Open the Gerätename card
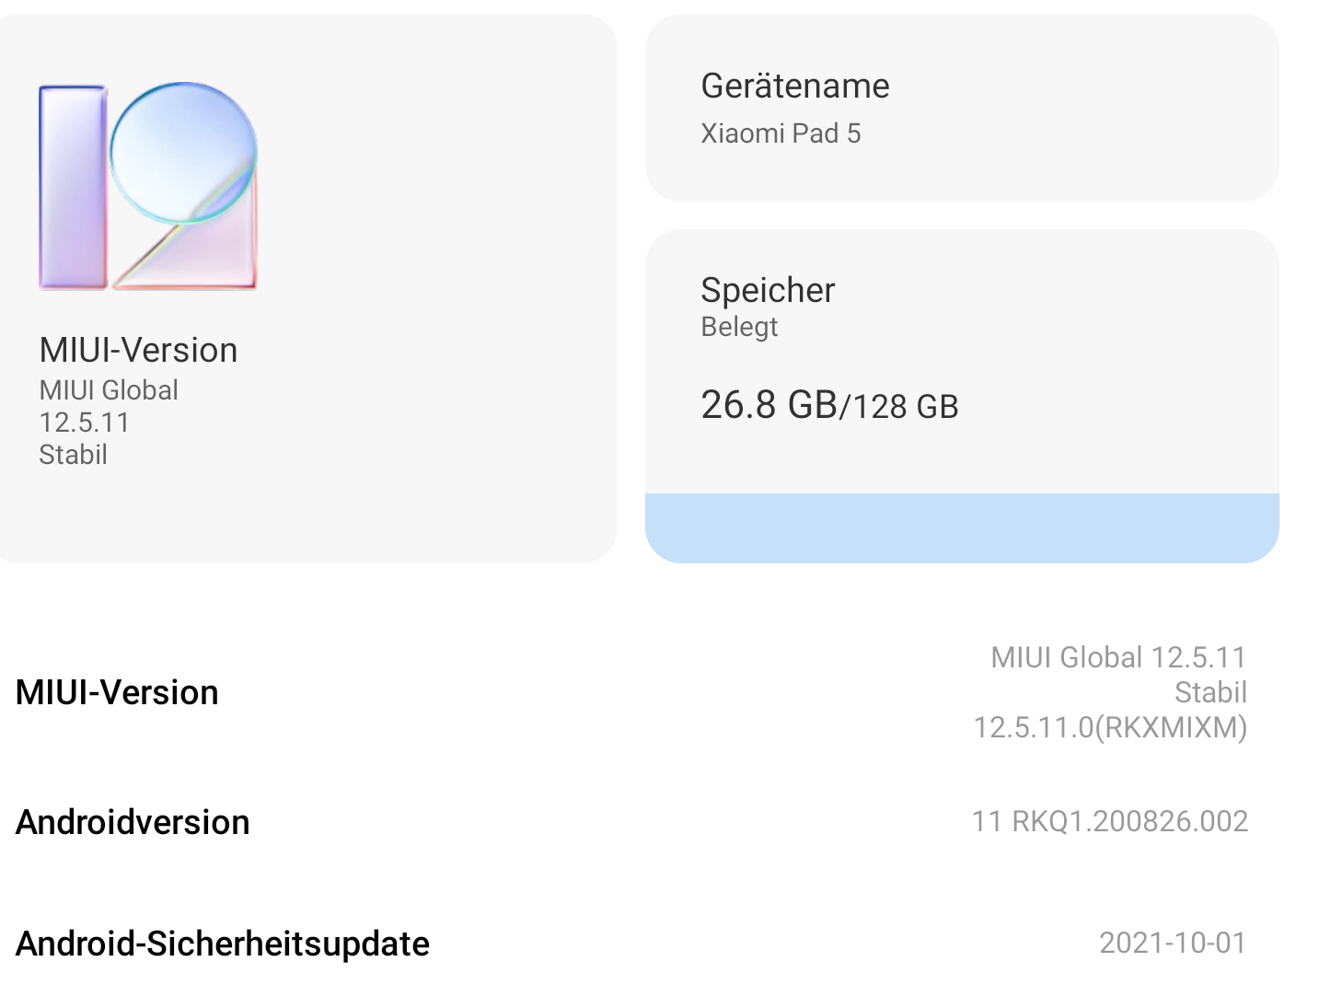The width and height of the screenshot is (1319, 1008). point(962,108)
